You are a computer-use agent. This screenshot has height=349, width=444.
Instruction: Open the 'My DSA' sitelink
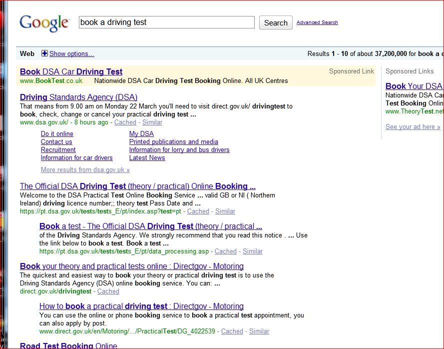pyautogui.click(x=141, y=134)
